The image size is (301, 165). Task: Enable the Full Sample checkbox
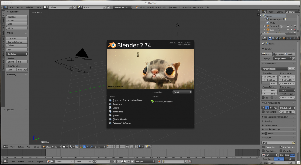pyautogui.click(x=263, y=112)
